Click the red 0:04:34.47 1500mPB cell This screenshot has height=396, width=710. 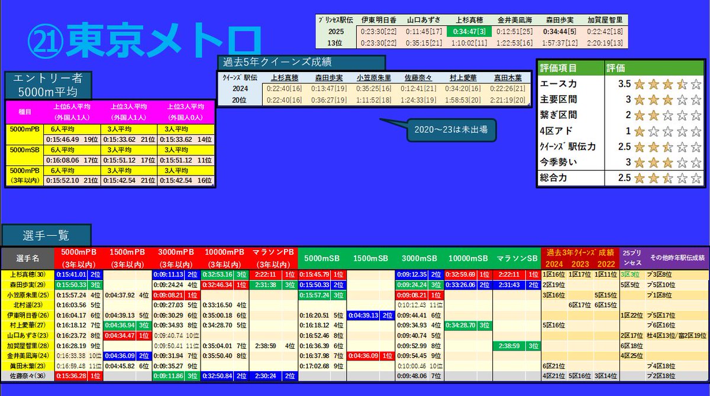(x=120, y=335)
